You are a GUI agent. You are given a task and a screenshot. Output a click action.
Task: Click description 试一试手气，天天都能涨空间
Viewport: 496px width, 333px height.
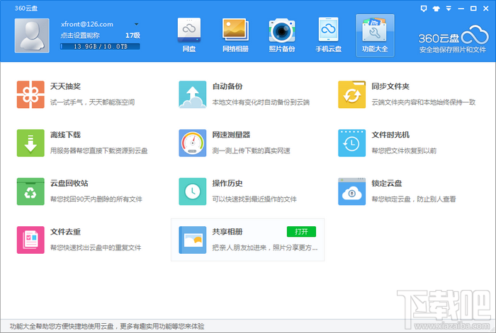(92, 103)
